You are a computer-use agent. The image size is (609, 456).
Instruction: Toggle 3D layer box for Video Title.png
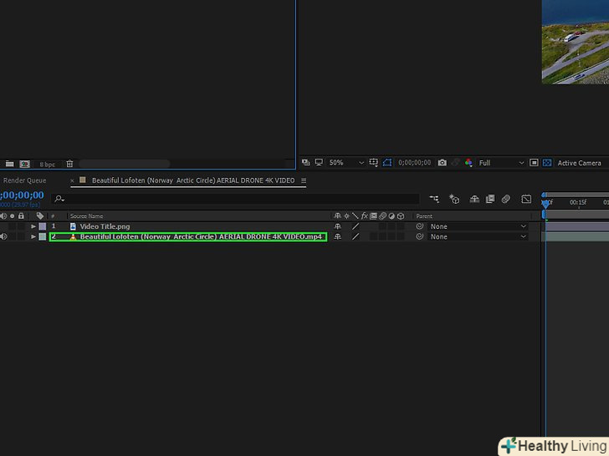[x=401, y=226]
